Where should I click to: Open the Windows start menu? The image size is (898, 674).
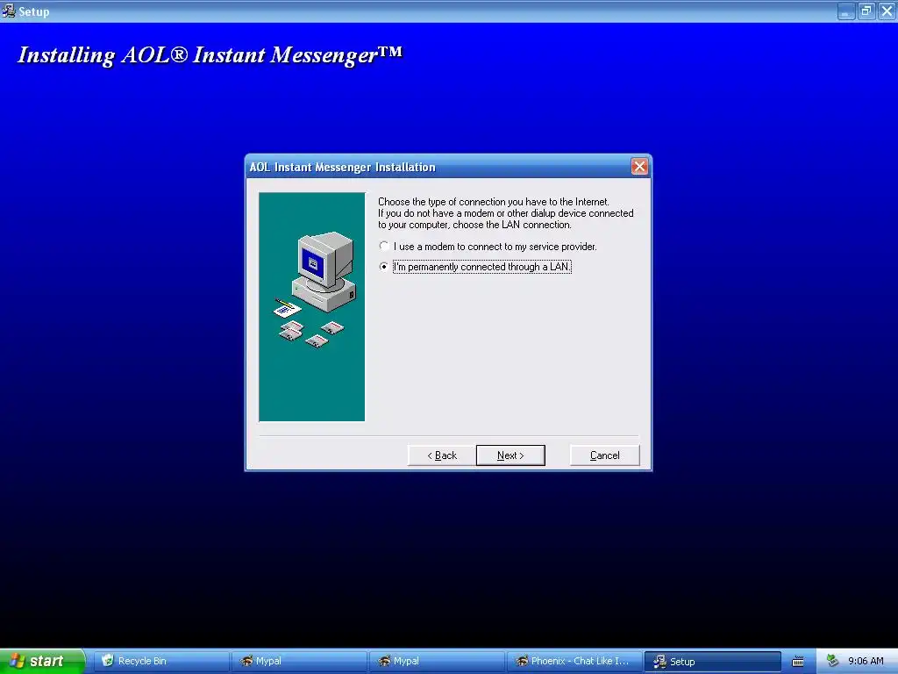(41, 662)
